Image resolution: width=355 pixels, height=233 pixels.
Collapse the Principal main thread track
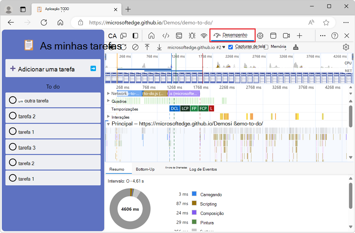[108, 124]
